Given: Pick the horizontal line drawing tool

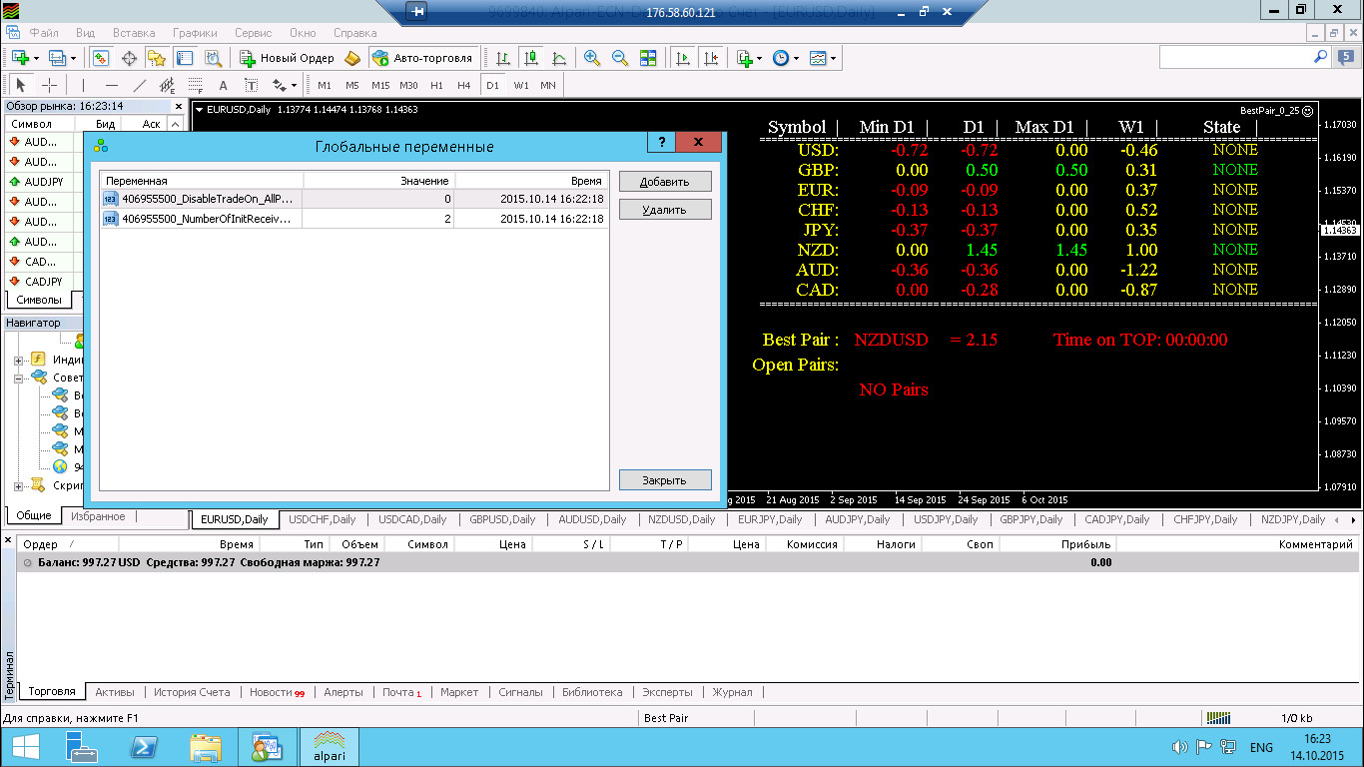Looking at the screenshot, I should point(111,85).
